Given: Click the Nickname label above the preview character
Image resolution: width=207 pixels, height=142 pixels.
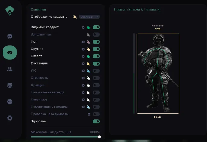Looking at the screenshot, I should click(x=157, y=26).
